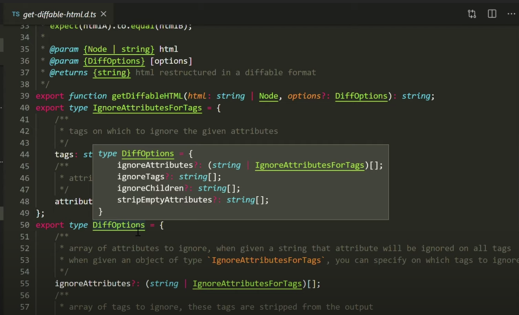Select line number 55 in the gutter
Viewport: 519px width, 315px height.
tap(25, 284)
